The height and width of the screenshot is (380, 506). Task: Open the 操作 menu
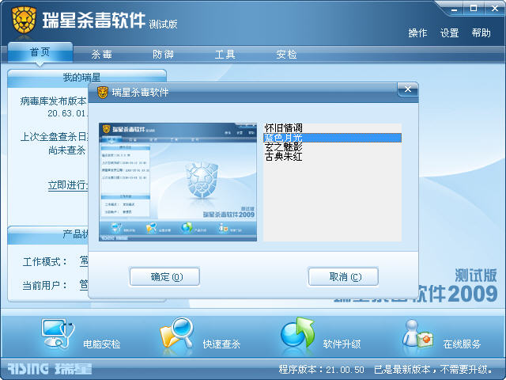[x=417, y=32]
